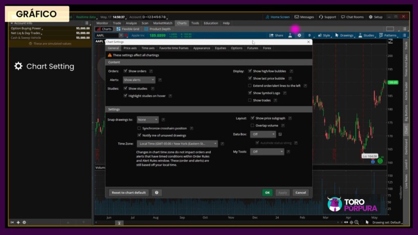Click the green OK button
Viewport: 418px width, 235px height.
[267, 193]
